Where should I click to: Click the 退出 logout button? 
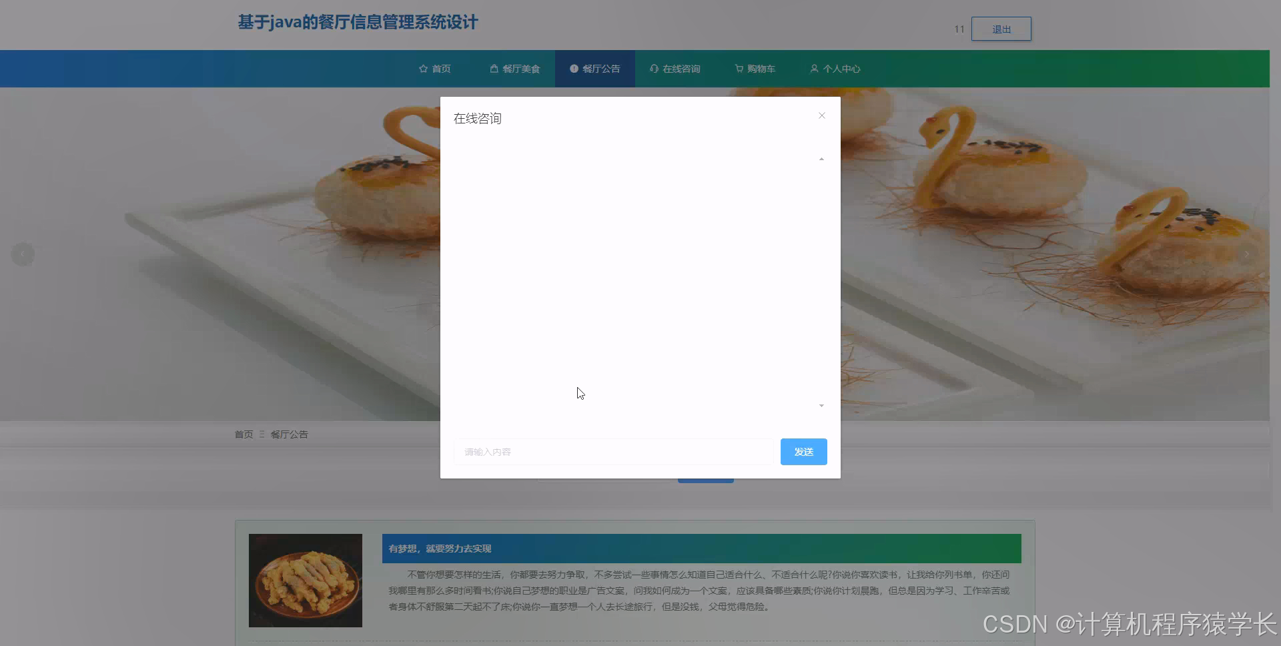(1001, 29)
